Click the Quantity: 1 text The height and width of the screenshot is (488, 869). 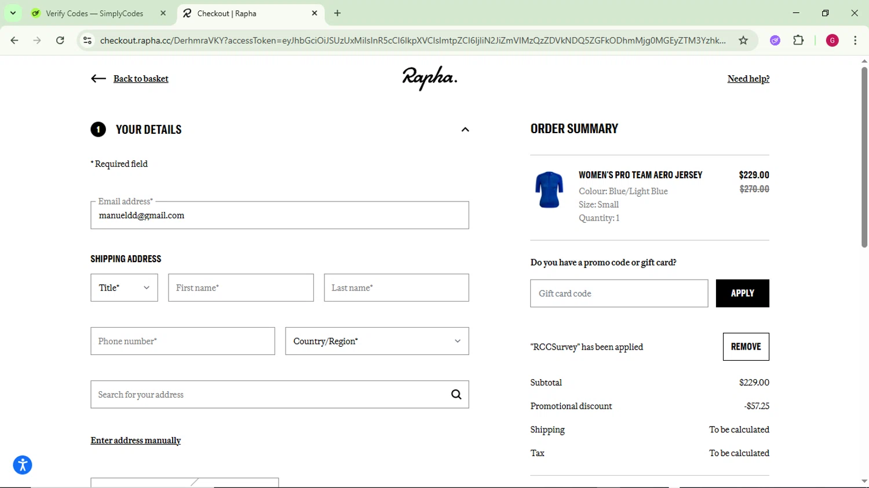[599, 218]
